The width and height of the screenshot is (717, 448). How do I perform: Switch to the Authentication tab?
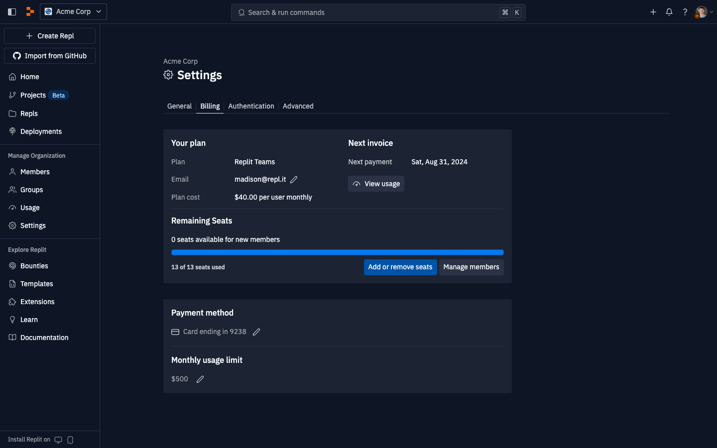coord(251,106)
